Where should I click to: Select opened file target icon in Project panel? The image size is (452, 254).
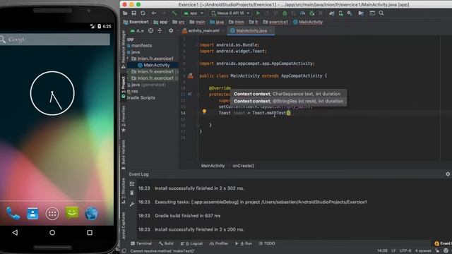tap(150, 31)
